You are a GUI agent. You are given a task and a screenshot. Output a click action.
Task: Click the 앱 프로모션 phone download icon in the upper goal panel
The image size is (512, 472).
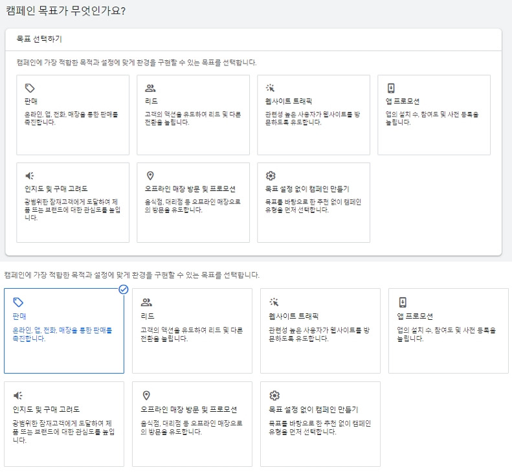pyautogui.click(x=391, y=88)
